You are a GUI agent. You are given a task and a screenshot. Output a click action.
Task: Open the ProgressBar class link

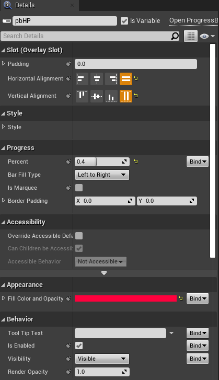(194, 20)
